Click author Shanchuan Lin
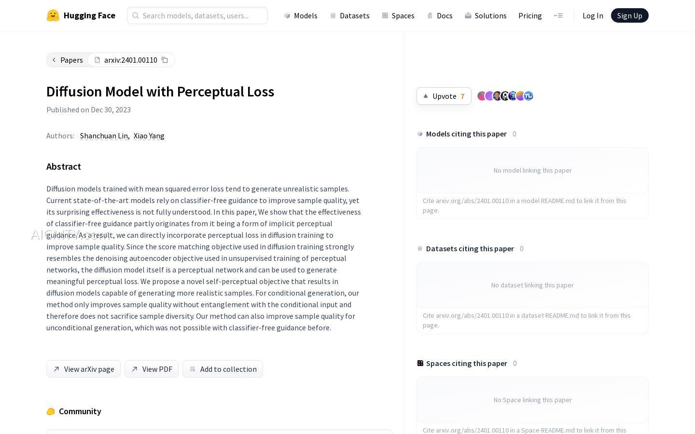This screenshot has width=695, height=434. point(104,136)
